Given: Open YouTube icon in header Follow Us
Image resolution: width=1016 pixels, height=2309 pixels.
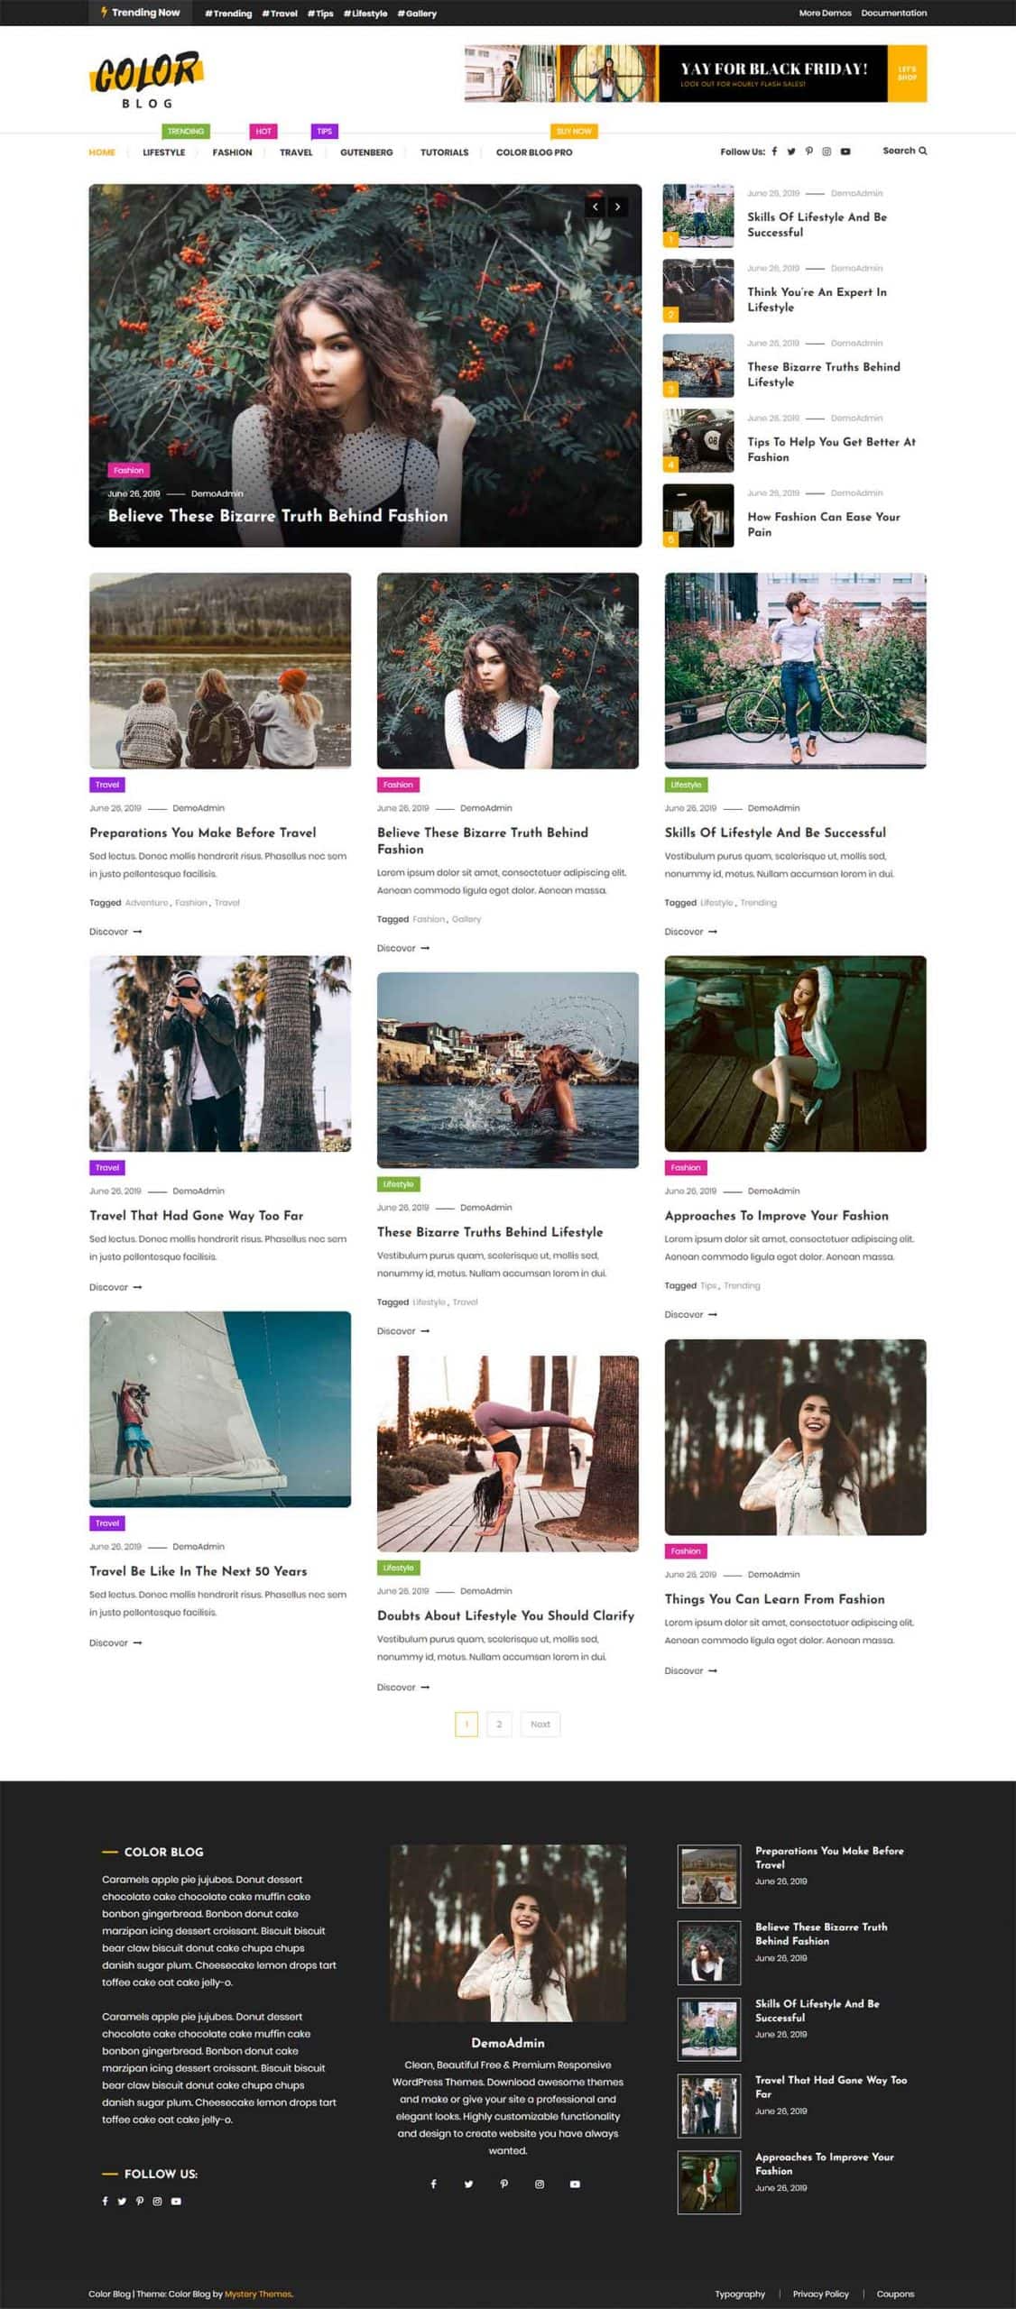Looking at the screenshot, I should pyautogui.click(x=845, y=152).
